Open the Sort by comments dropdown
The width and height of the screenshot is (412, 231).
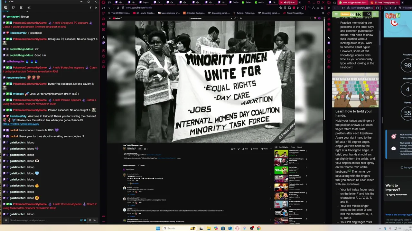click(x=141, y=165)
